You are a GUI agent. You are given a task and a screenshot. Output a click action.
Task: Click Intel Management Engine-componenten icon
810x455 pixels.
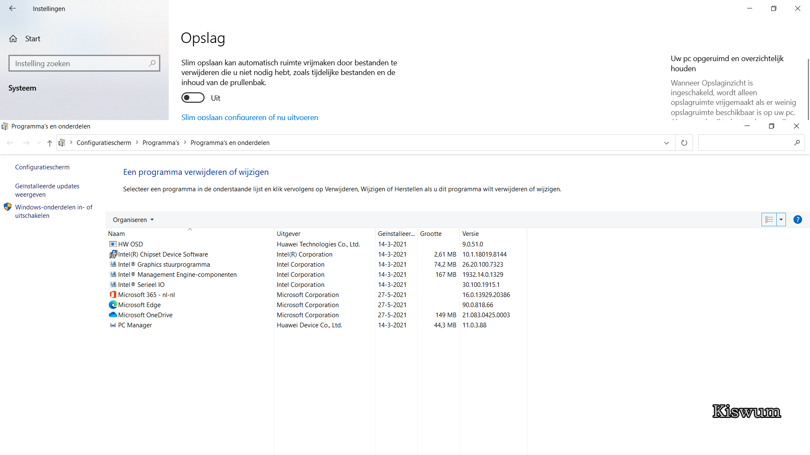pyautogui.click(x=113, y=274)
